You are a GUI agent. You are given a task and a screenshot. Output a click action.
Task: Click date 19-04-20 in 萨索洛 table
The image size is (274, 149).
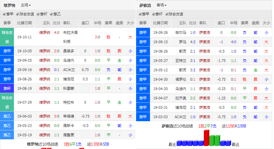(160, 89)
